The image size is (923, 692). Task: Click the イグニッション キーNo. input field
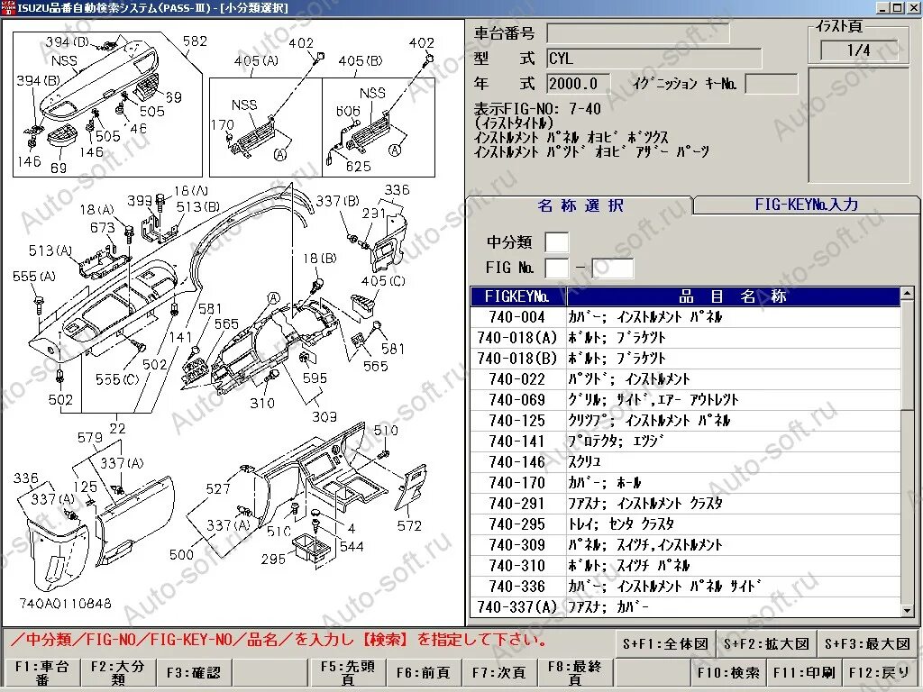point(772,83)
